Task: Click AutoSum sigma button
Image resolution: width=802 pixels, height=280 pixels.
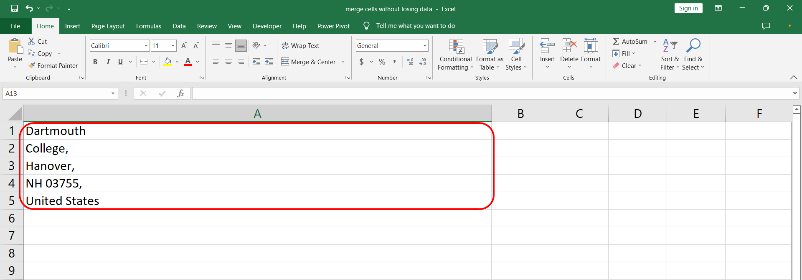Action: point(630,41)
